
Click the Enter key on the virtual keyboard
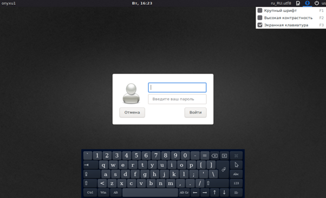[x=223, y=169]
